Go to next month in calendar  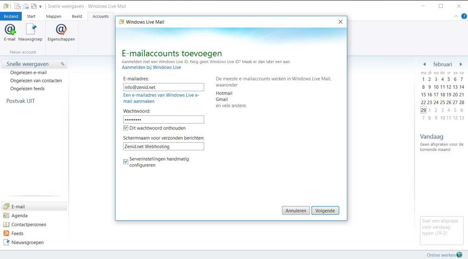(461, 64)
